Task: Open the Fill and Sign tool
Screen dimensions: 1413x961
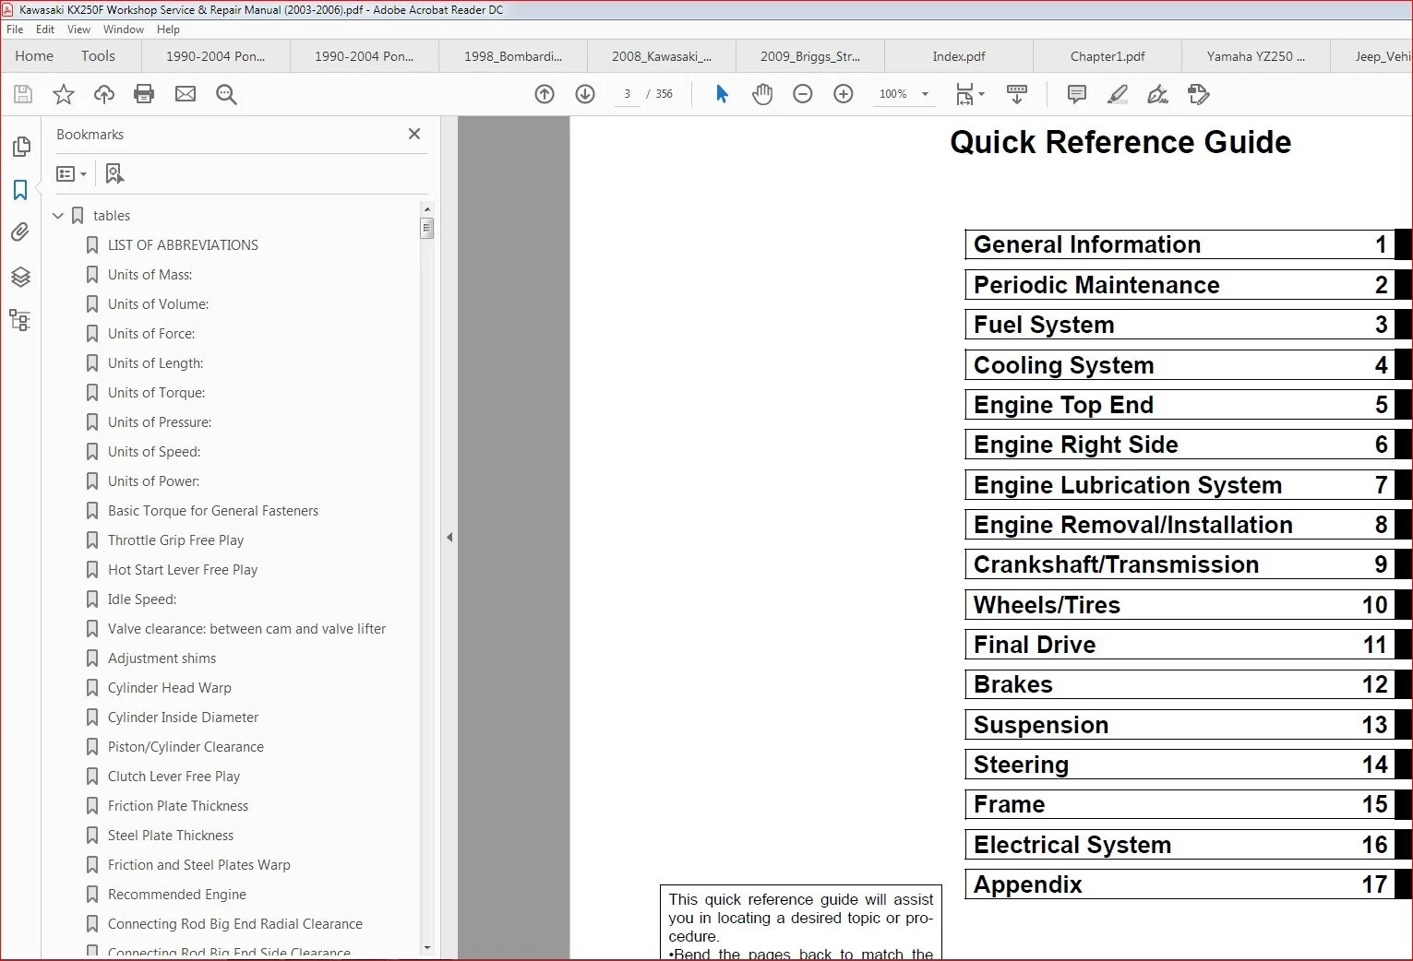Action: click(x=1157, y=94)
